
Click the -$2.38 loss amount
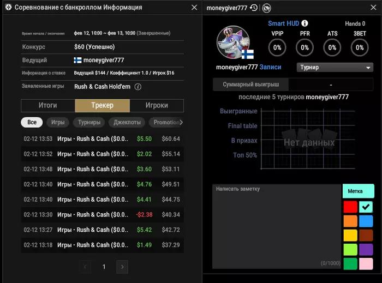[x=144, y=215]
